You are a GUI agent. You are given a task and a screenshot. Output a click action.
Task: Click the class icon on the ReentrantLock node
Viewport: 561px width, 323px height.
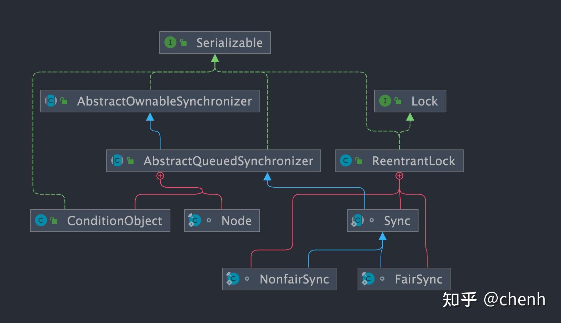point(346,160)
